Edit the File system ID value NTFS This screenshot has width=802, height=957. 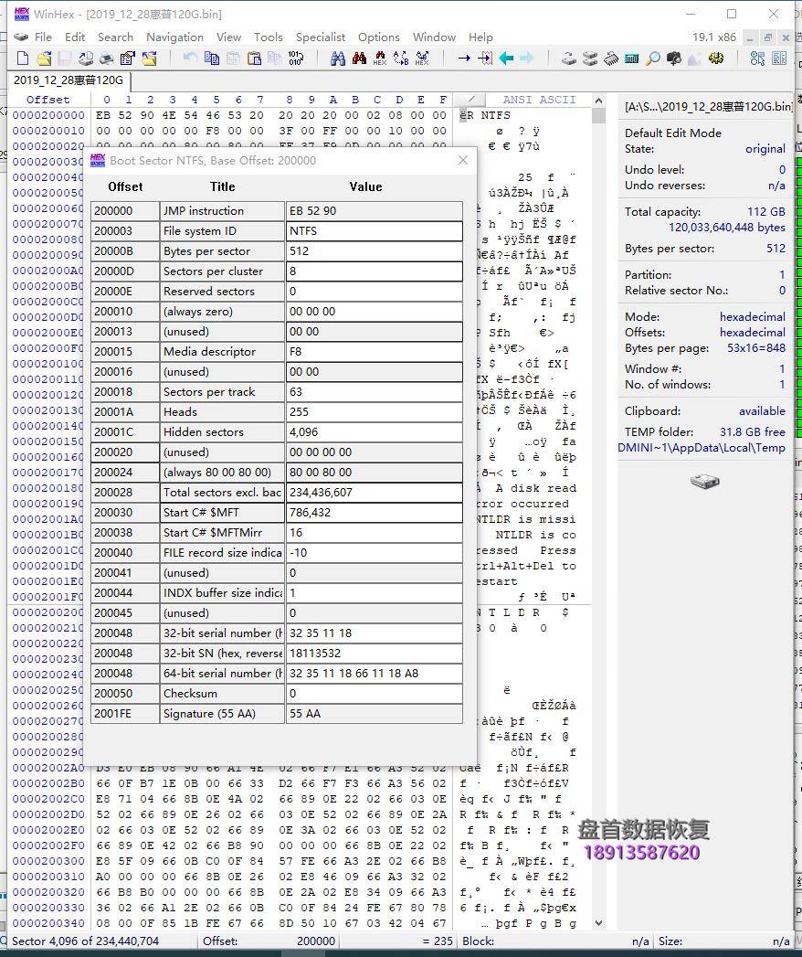click(374, 230)
